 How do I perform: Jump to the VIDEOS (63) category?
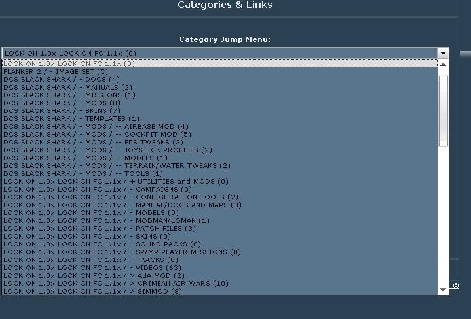[x=219, y=268]
